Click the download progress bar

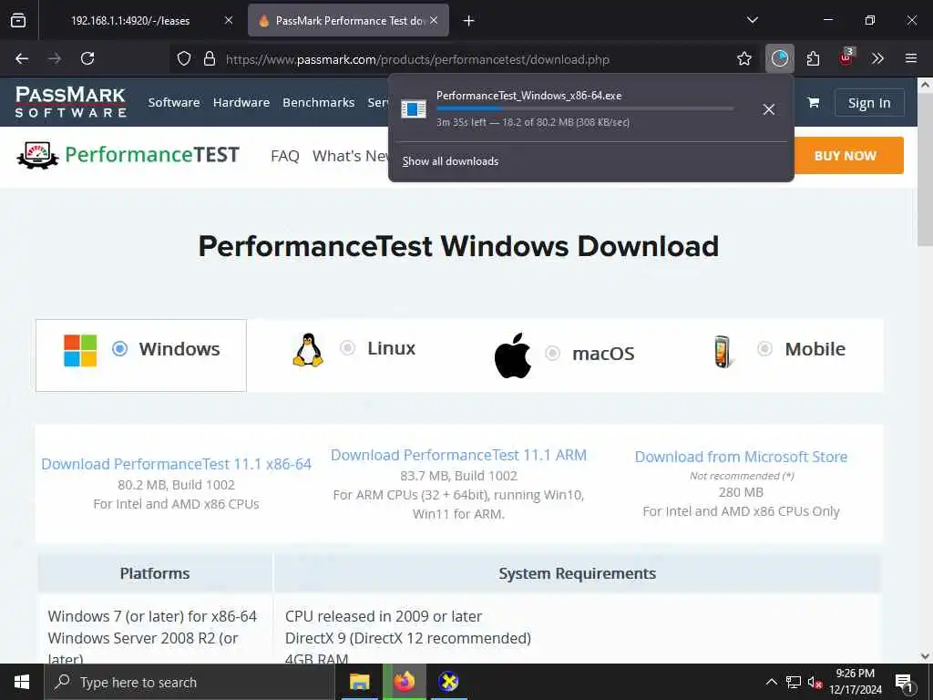585,108
